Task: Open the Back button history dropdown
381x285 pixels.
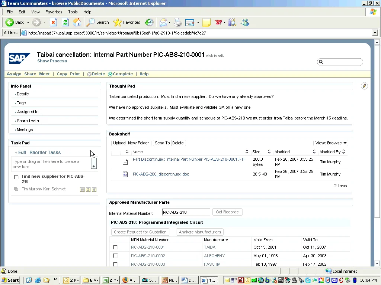Action: (x=28, y=22)
